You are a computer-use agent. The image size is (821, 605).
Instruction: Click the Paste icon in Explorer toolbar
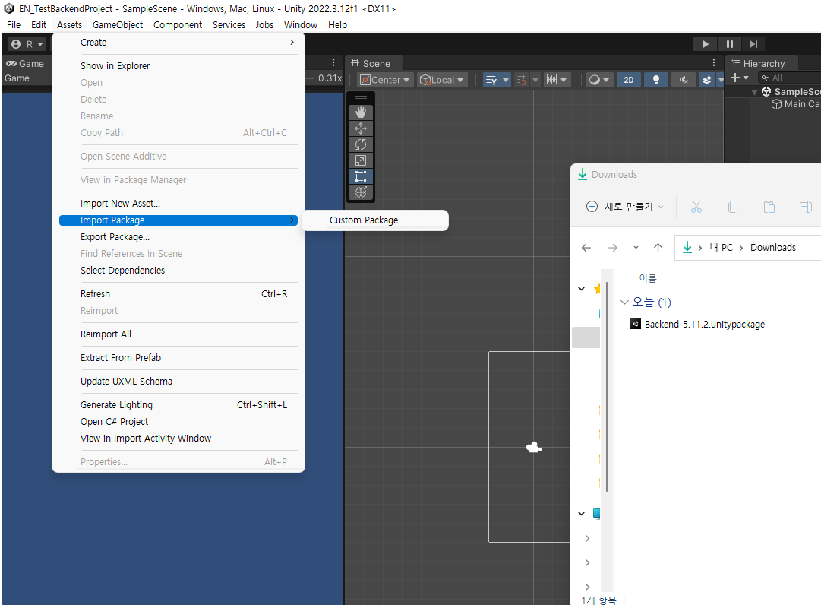[769, 207]
